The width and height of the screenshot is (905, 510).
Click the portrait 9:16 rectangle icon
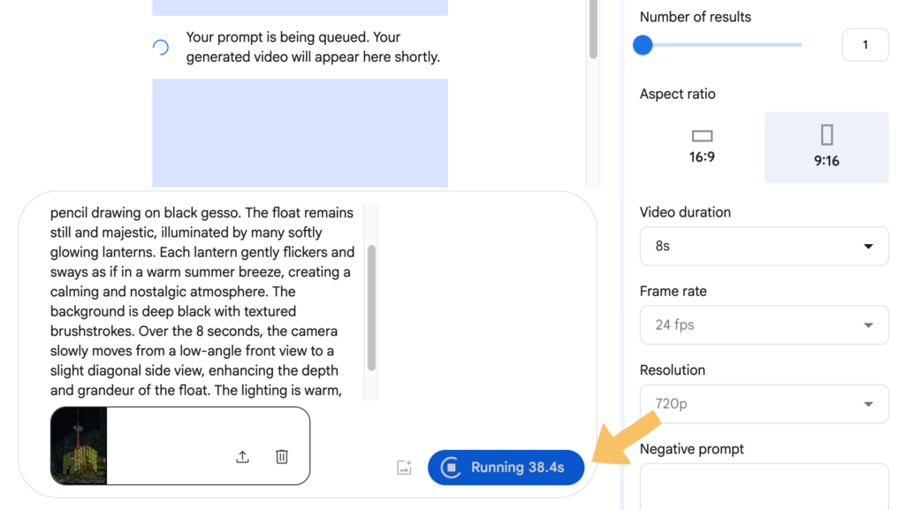click(x=826, y=135)
